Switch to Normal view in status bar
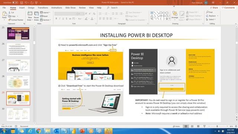Viewport: 238px width, 134px height. [186, 127]
